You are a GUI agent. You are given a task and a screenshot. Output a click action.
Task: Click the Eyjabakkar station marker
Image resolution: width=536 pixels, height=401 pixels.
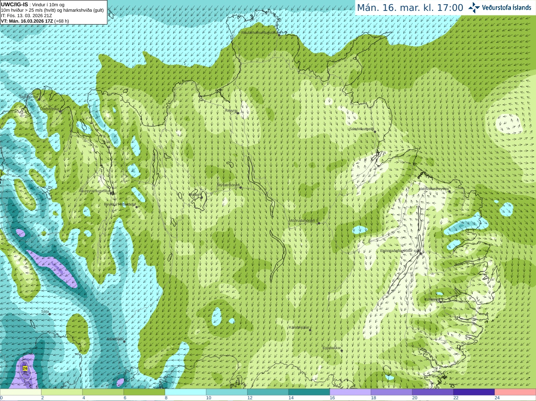(342, 350)
